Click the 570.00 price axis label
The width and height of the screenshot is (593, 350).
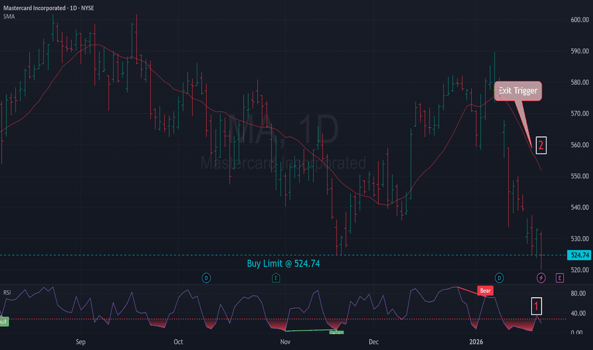580,113
